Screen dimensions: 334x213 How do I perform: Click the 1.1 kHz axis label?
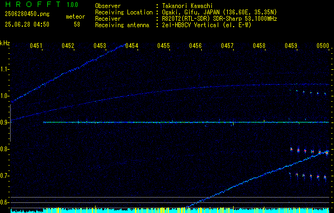[4, 69]
